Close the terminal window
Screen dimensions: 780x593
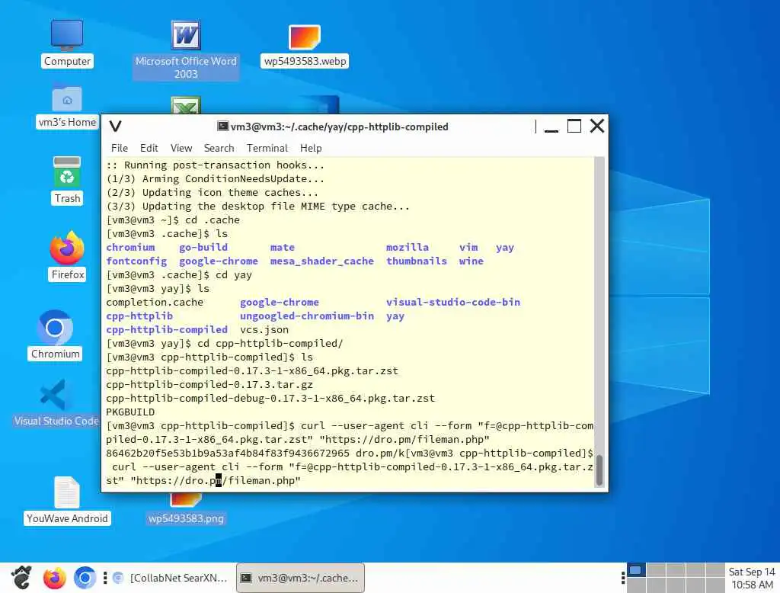tap(597, 127)
